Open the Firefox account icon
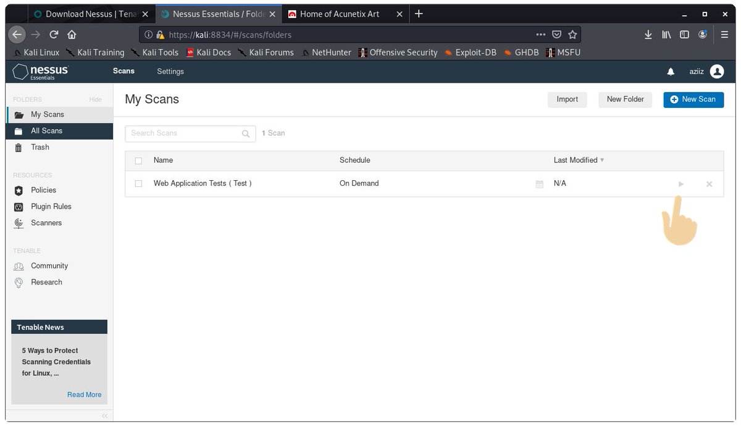Image resolution: width=741 pixels, height=427 pixels. click(703, 35)
